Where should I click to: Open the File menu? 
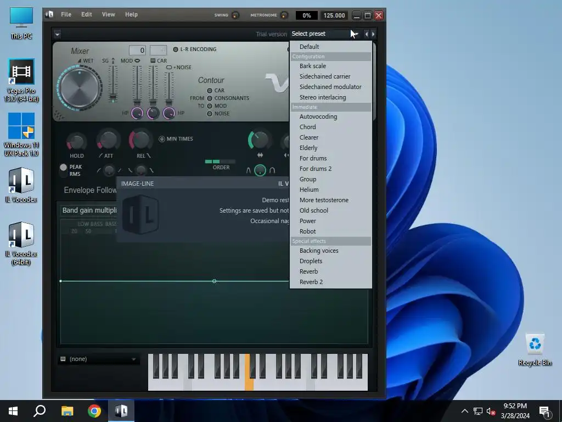pyautogui.click(x=66, y=14)
